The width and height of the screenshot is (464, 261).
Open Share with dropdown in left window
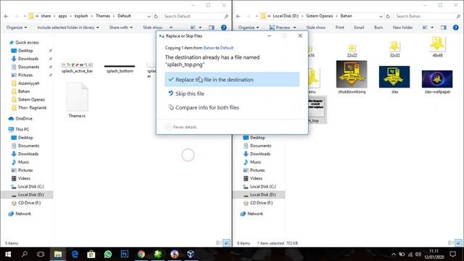(x=121, y=28)
